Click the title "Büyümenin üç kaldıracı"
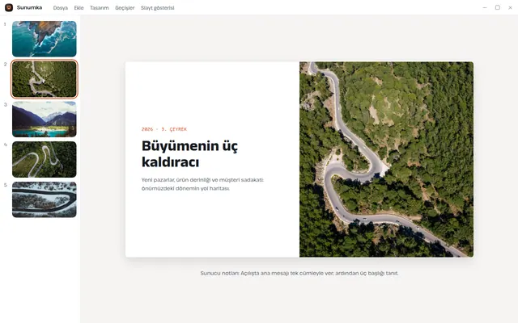 pos(189,154)
